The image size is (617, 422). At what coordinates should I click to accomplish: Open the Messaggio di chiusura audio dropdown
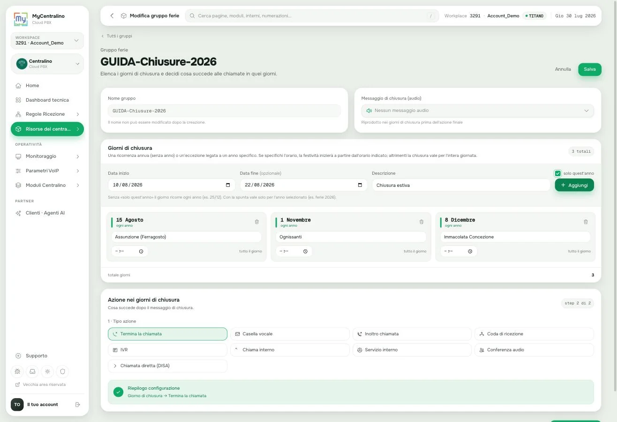[x=478, y=111]
